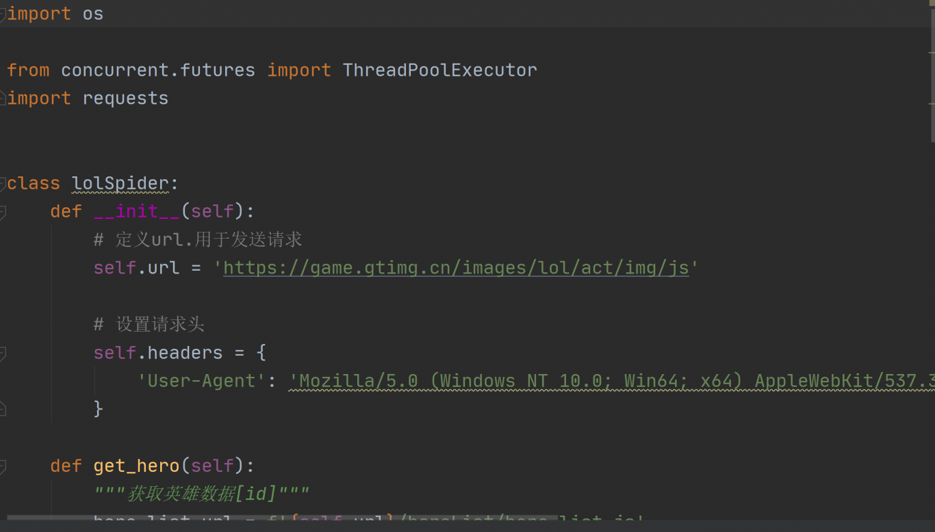Click the 'class' keyword
The image size is (935, 532).
(34, 183)
